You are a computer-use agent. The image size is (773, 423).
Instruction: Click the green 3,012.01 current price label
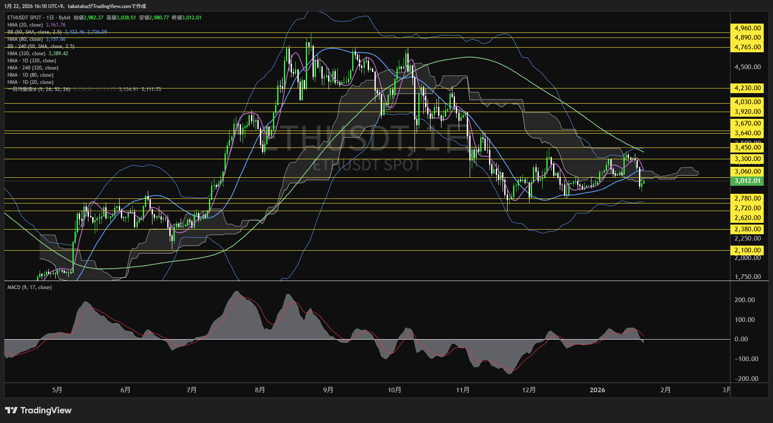click(747, 181)
